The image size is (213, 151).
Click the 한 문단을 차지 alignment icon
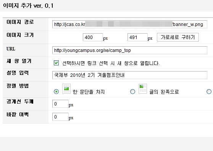(x=66, y=89)
